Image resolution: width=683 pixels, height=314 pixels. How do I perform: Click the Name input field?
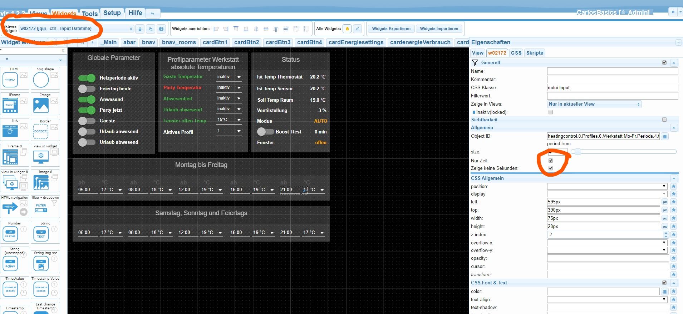[613, 71]
